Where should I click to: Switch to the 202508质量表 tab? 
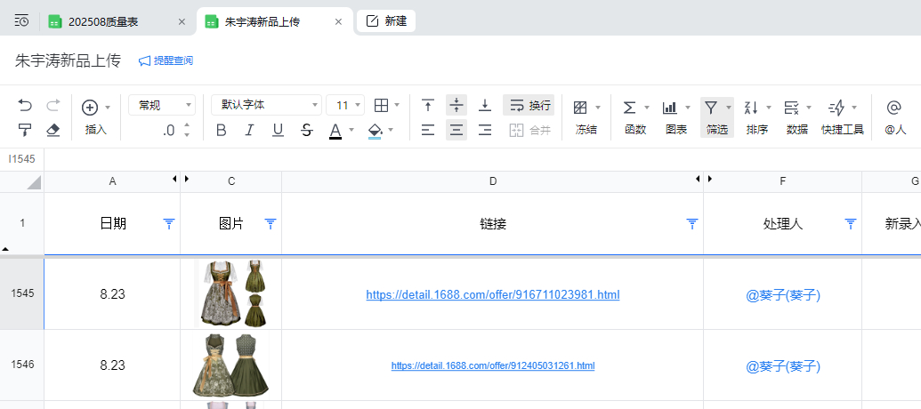click(x=109, y=21)
